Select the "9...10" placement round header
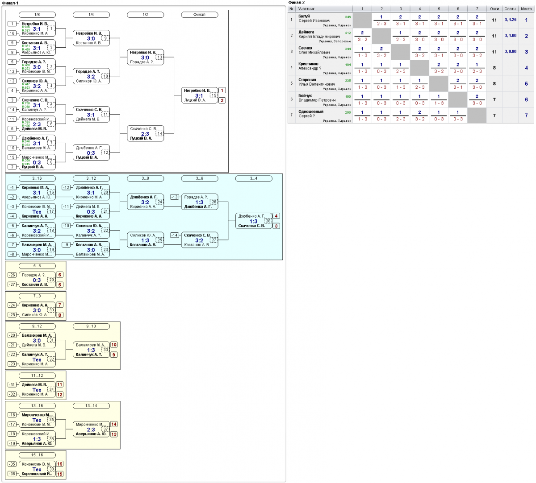The width and height of the screenshot is (536, 483). pos(91,326)
